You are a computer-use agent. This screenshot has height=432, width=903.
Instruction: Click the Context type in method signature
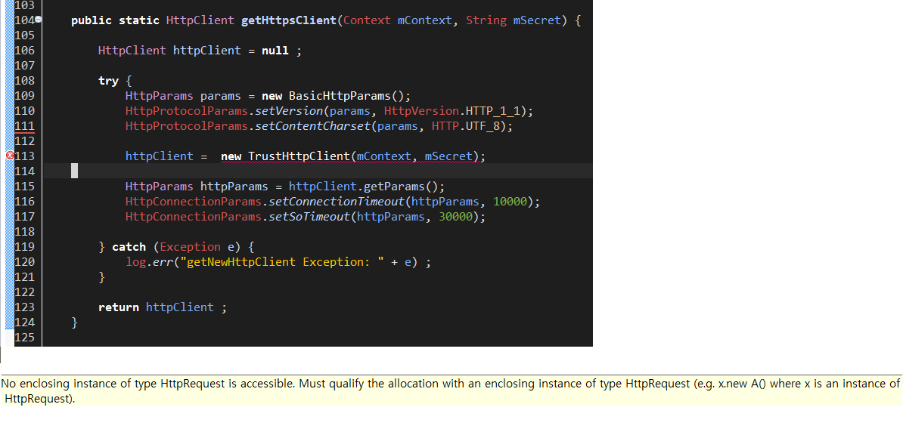(x=367, y=20)
